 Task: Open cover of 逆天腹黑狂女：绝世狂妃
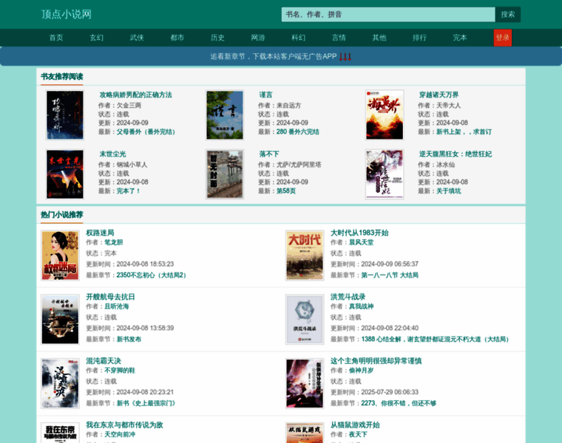(x=385, y=174)
